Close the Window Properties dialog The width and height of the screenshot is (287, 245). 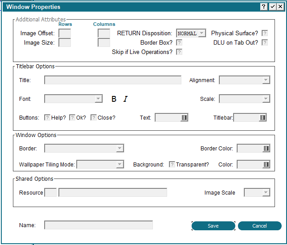pos(280,7)
